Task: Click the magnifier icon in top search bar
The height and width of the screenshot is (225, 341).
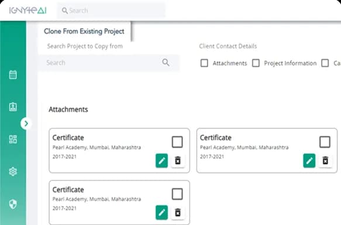Action: [x=64, y=11]
